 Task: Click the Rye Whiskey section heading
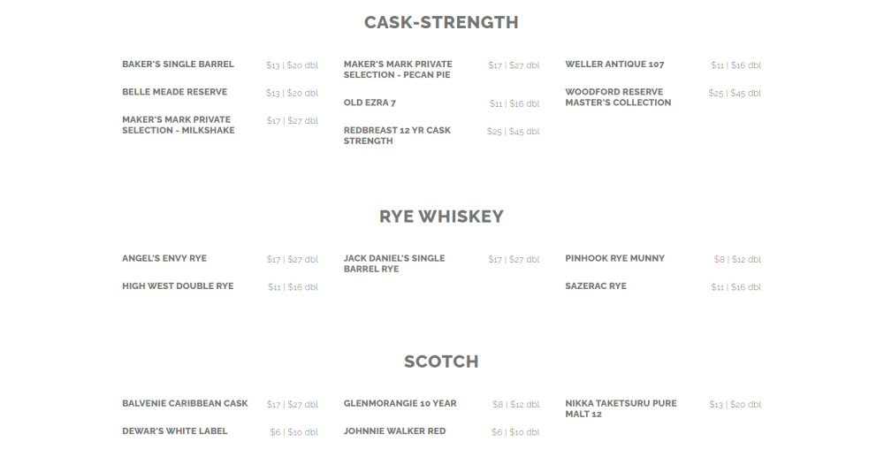tap(441, 217)
